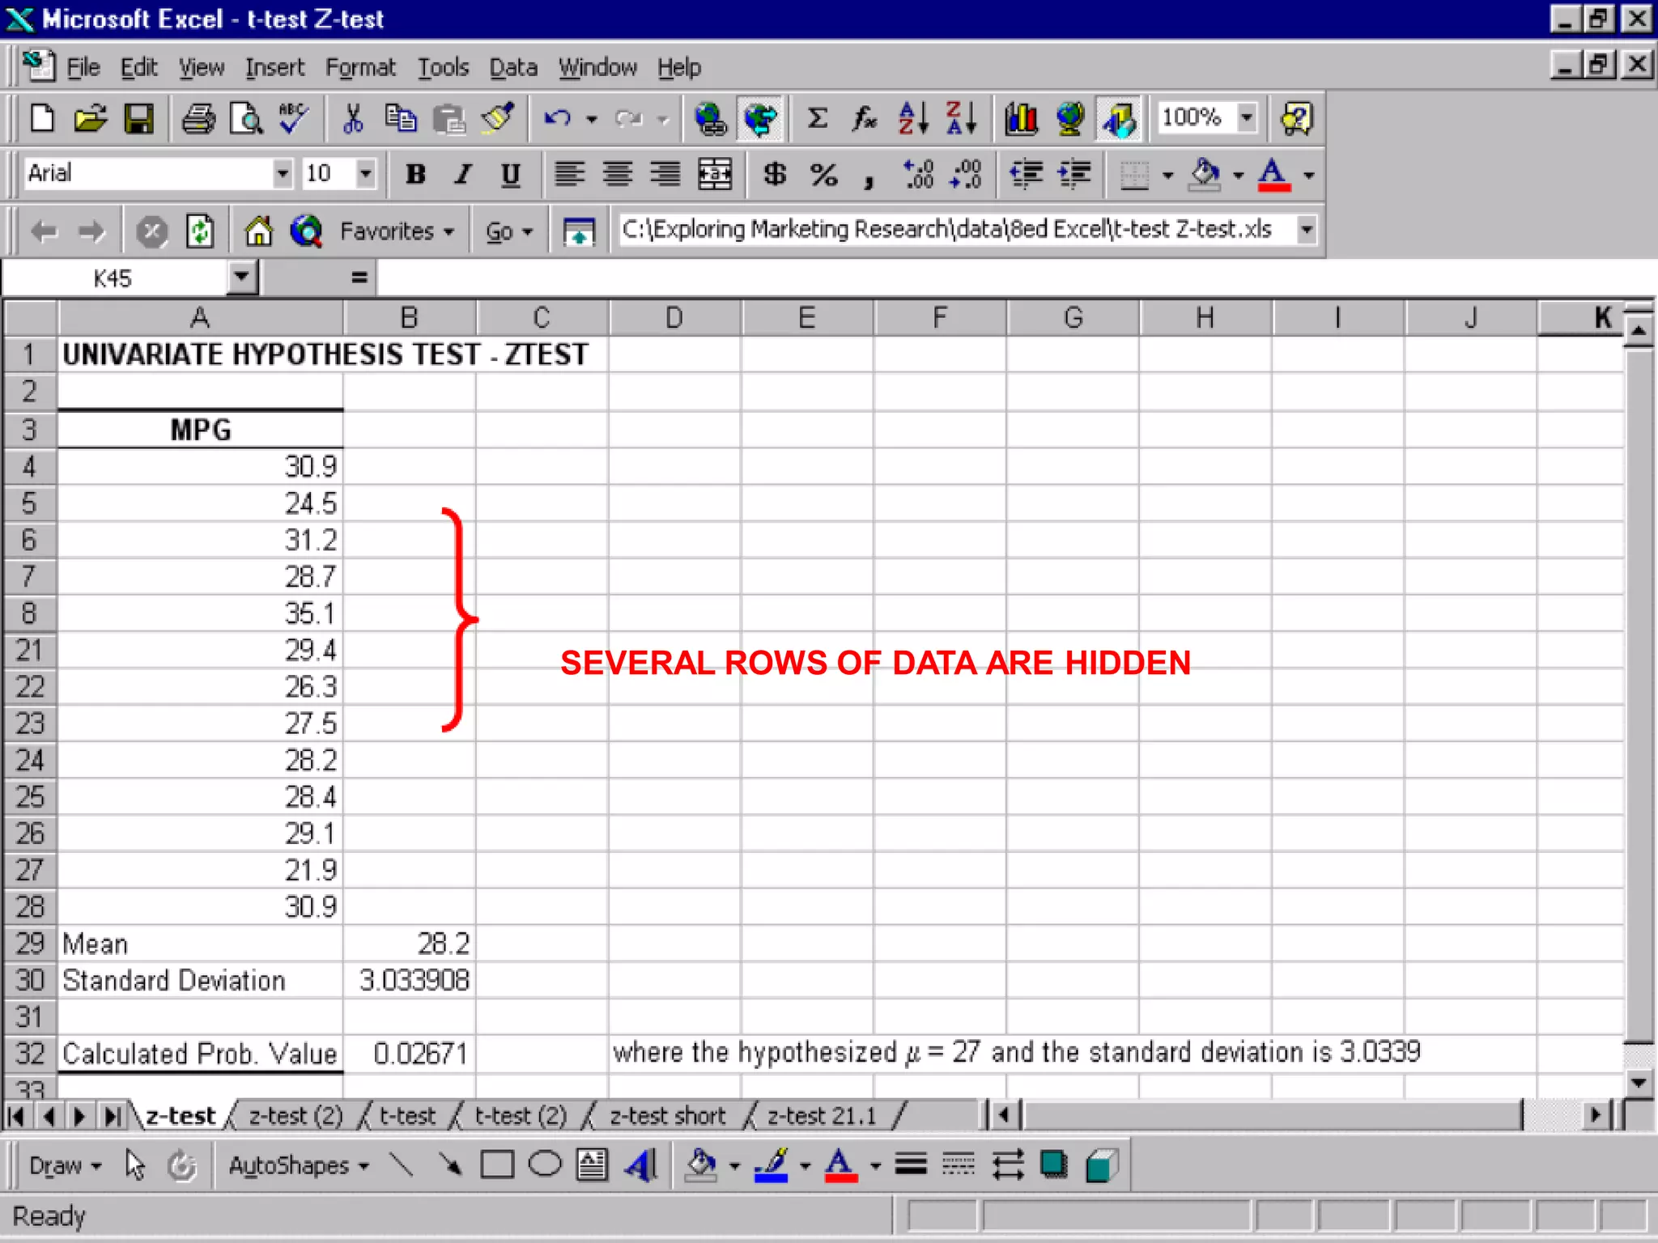Viewport: 1658px width, 1243px height.
Task: Select row 29 header
Action: pyautogui.click(x=30, y=944)
